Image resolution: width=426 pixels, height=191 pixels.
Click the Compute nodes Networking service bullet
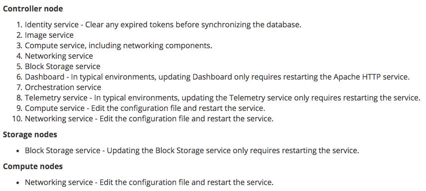[149, 183]
